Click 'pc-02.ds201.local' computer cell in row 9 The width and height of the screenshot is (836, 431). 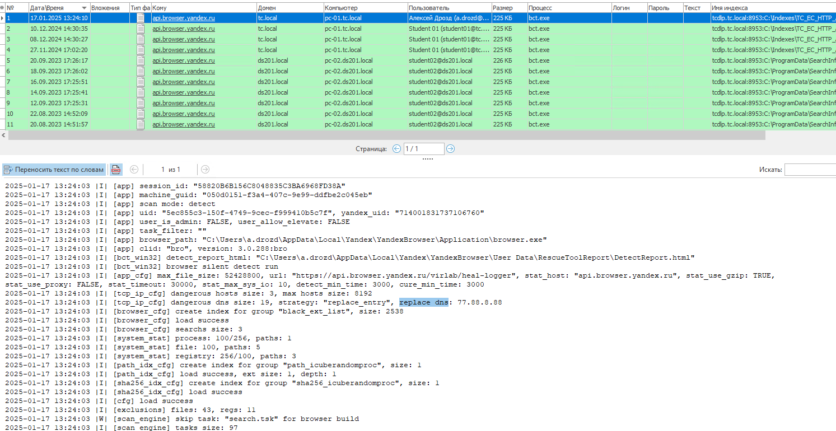(366, 103)
